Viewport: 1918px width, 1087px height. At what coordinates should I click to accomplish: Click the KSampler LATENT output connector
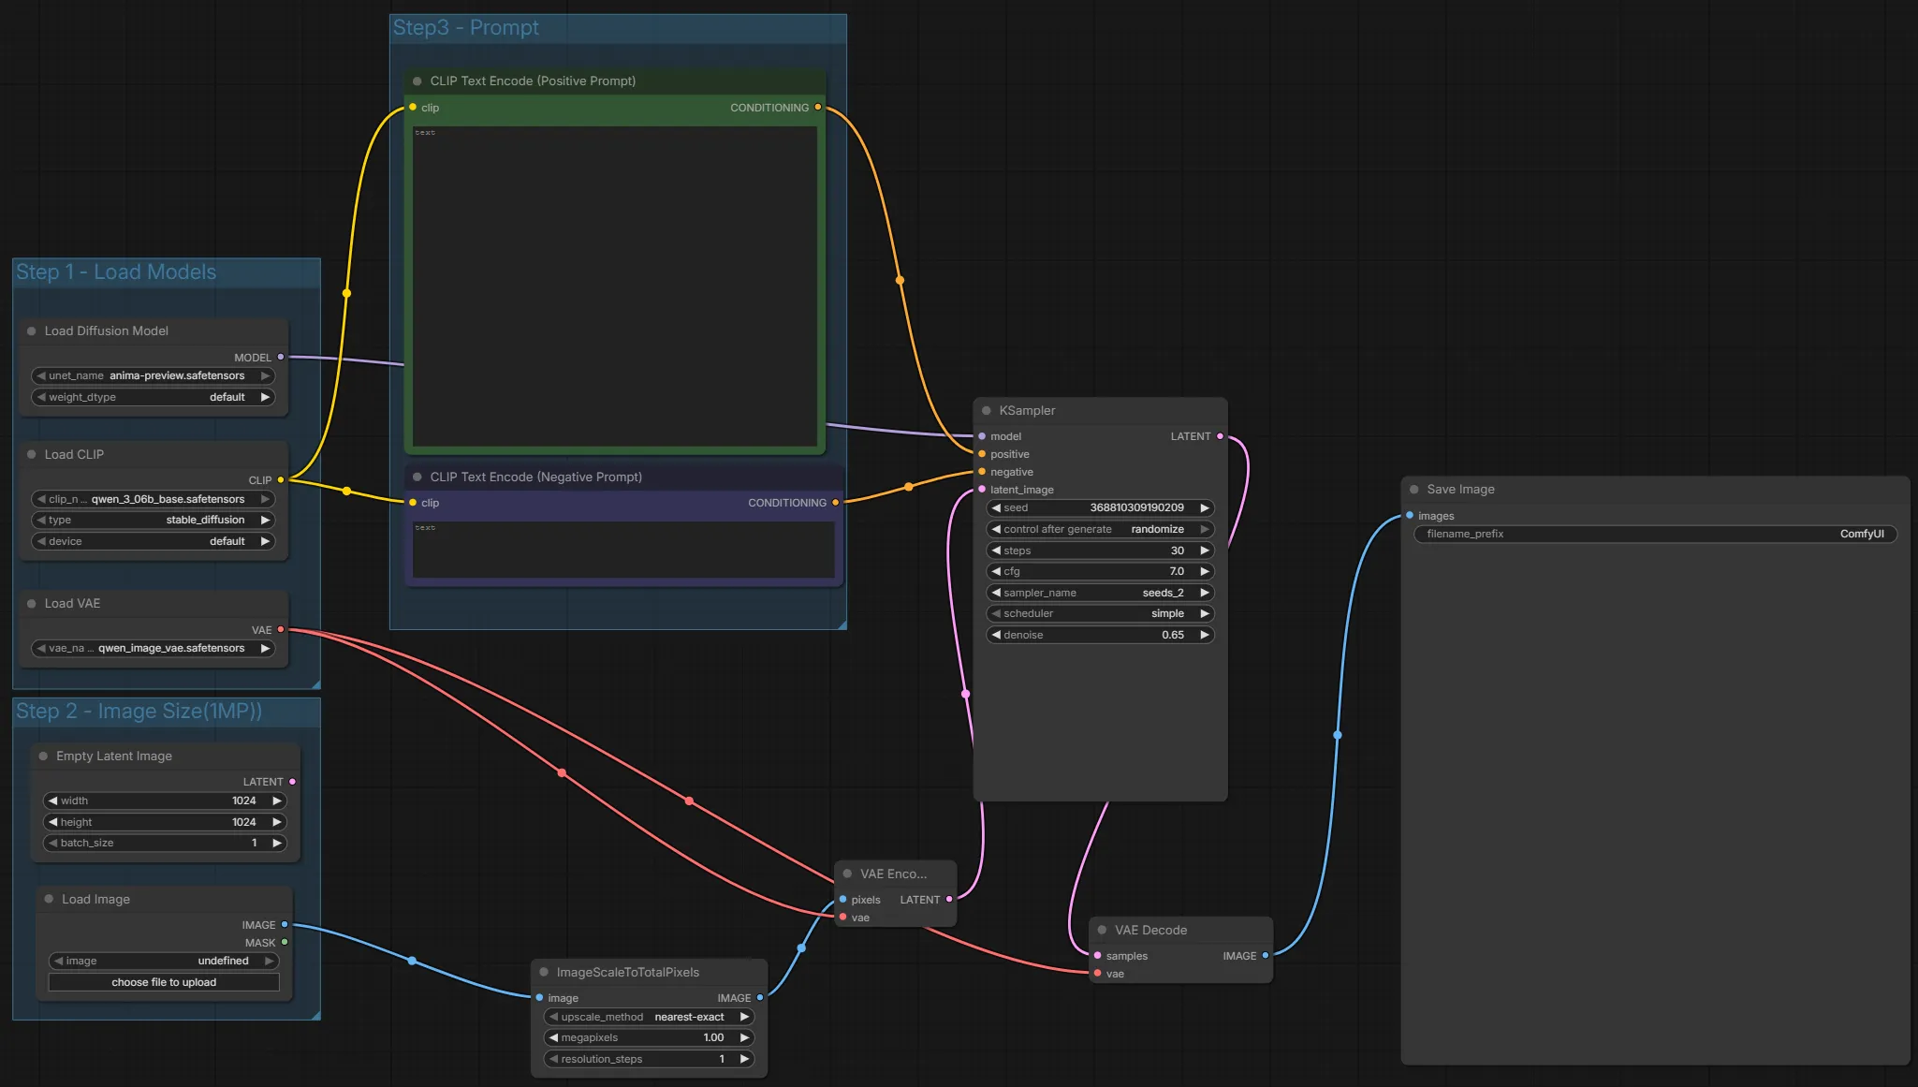pyautogui.click(x=1220, y=436)
